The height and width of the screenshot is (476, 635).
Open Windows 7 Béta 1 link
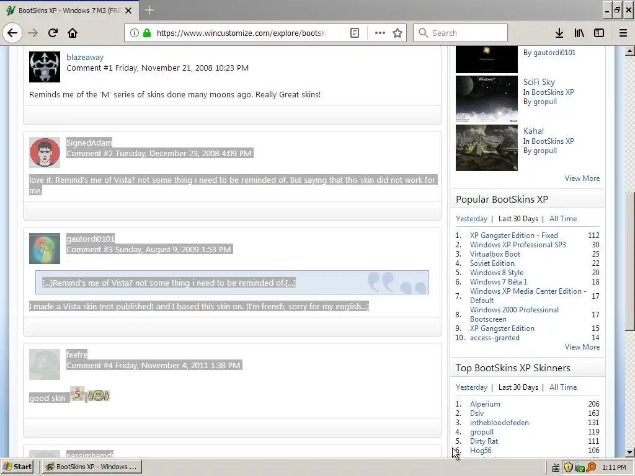point(499,282)
